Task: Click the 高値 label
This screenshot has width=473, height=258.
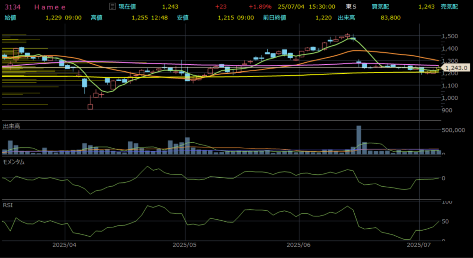Action: point(96,17)
